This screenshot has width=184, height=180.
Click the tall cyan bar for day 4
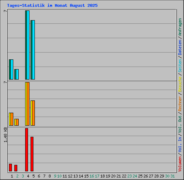click(x=28, y=45)
